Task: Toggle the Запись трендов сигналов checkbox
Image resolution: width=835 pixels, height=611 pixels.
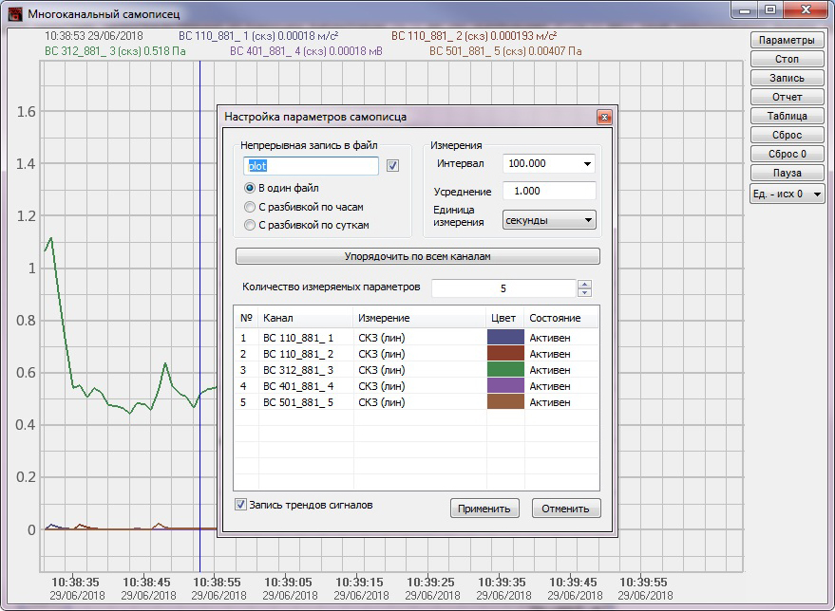Action: click(x=240, y=505)
